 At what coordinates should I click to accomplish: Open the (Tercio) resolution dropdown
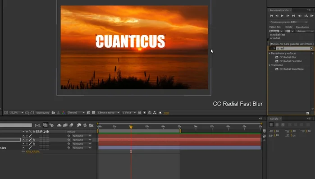click(76, 113)
